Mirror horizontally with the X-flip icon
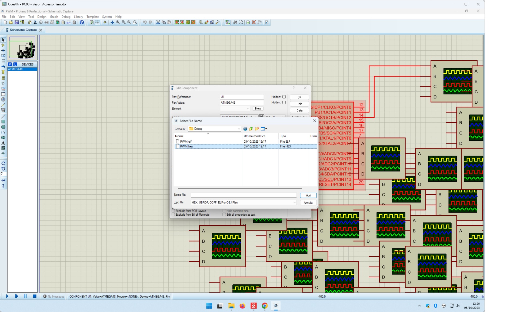Image resolution: width=510 pixels, height=312 pixels. click(3, 180)
